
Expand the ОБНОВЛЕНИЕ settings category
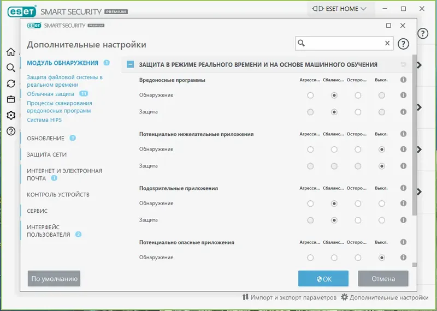point(45,139)
